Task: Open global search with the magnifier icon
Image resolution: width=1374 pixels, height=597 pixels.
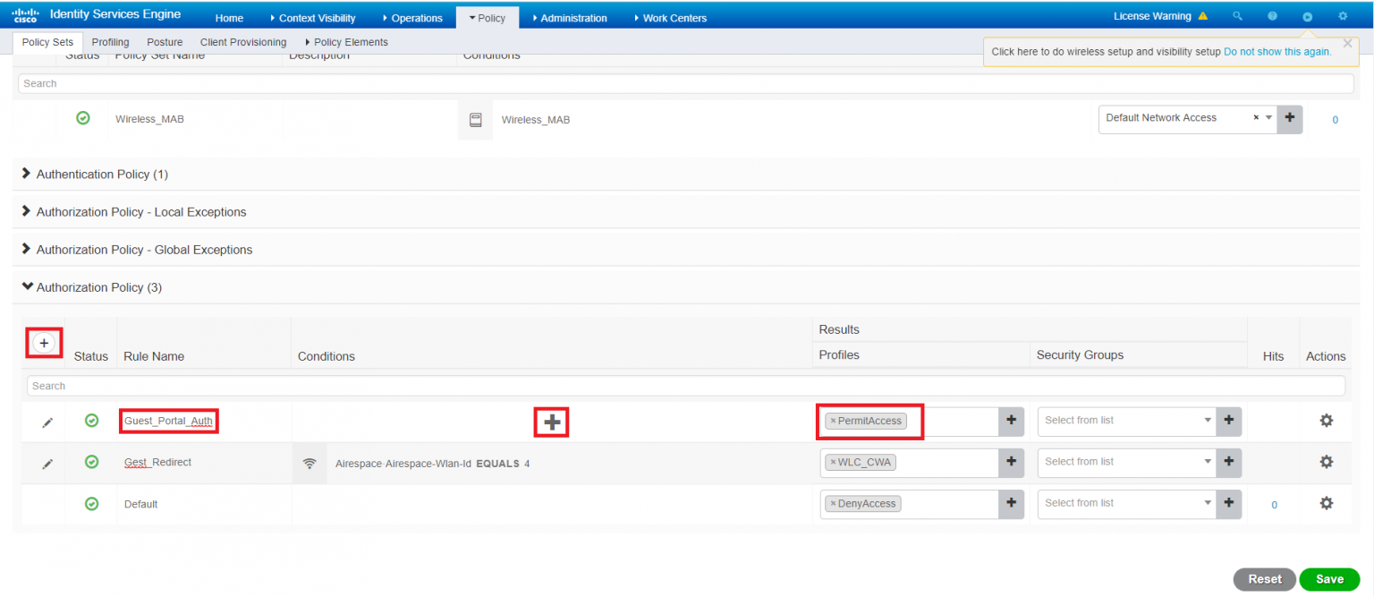Action: [x=1237, y=15]
